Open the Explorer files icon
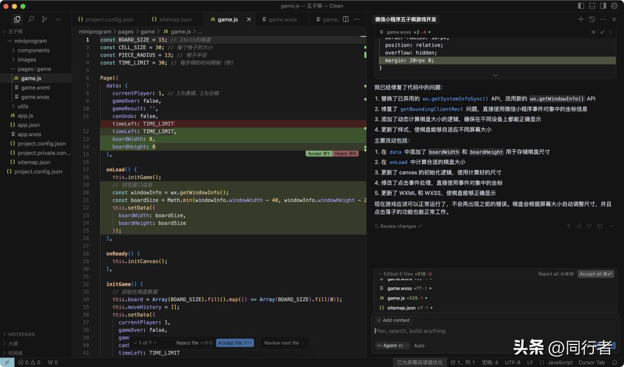The height and width of the screenshot is (367, 624). 17,20
